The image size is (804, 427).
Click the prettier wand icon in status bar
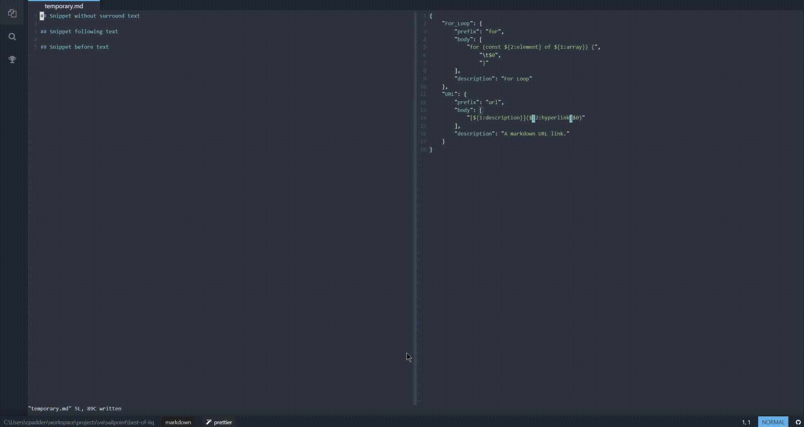pyautogui.click(x=209, y=422)
